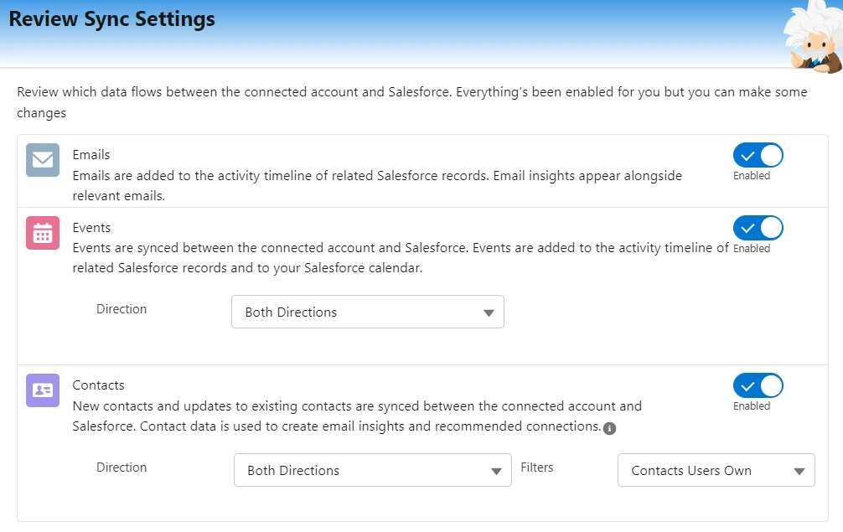Click the Review Sync Settings heading

[111, 18]
